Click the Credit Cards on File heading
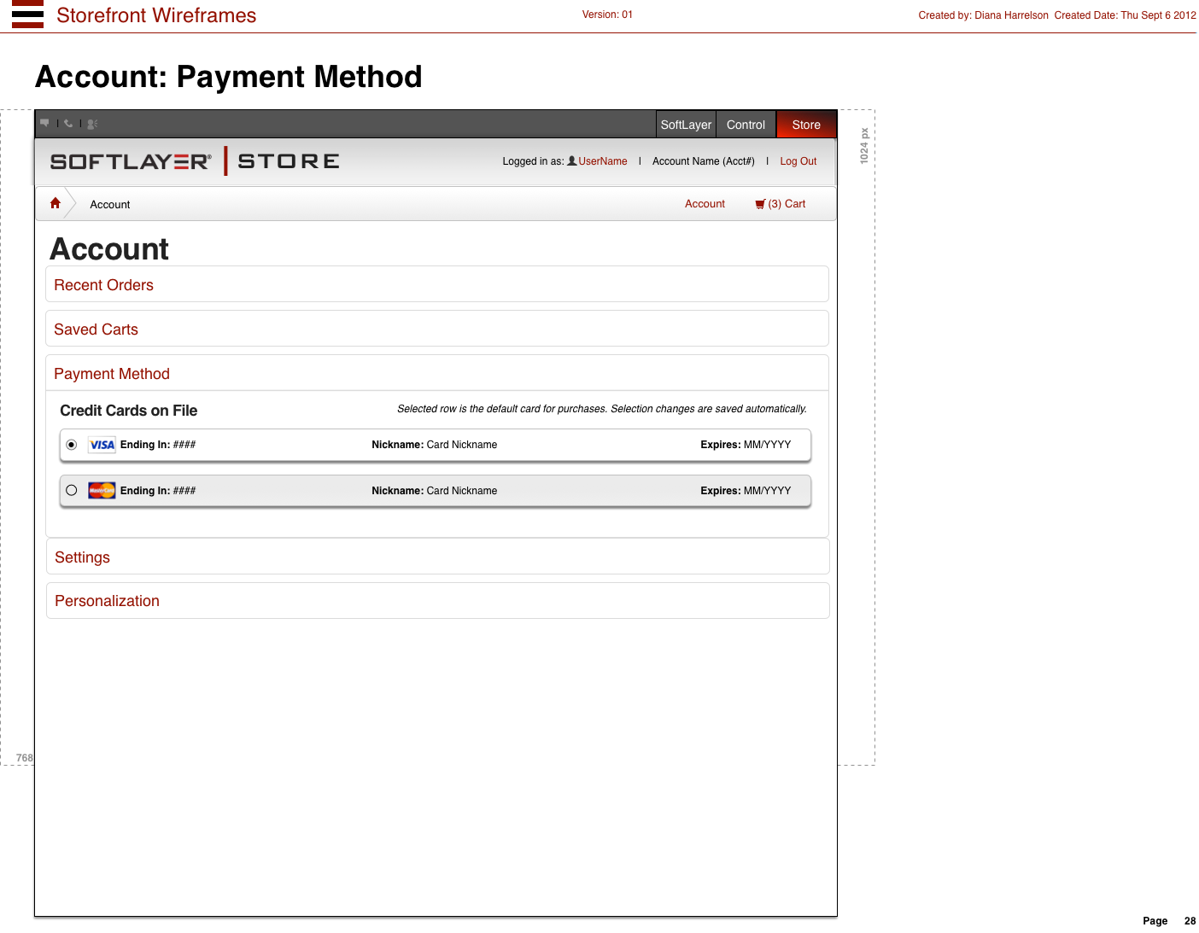This screenshot has height=933, width=1199. [x=129, y=411]
